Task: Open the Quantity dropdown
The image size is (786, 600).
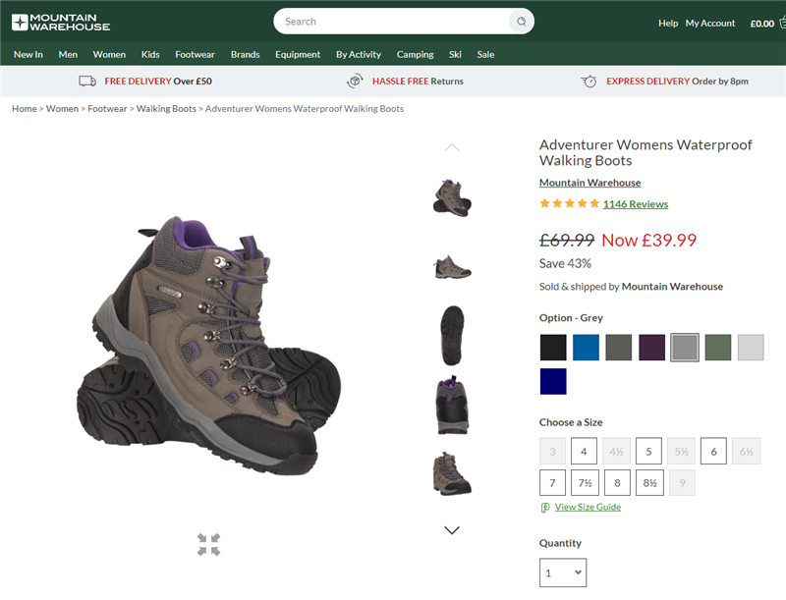Action: pos(563,573)
